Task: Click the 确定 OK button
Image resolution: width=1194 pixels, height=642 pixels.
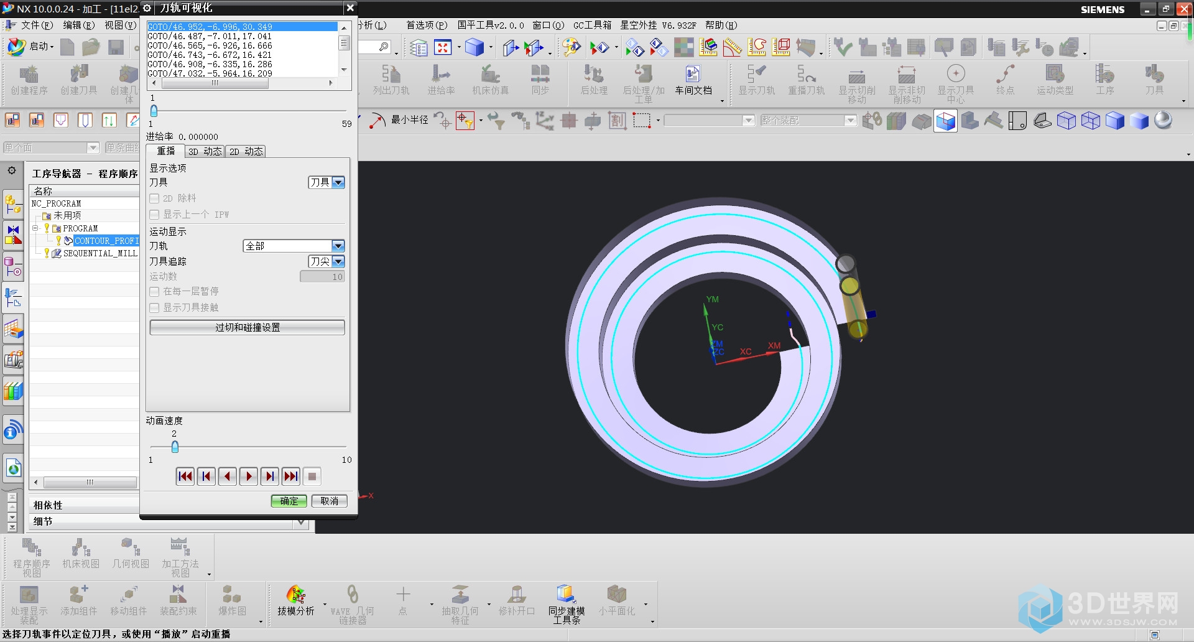Action: [289, 501]
